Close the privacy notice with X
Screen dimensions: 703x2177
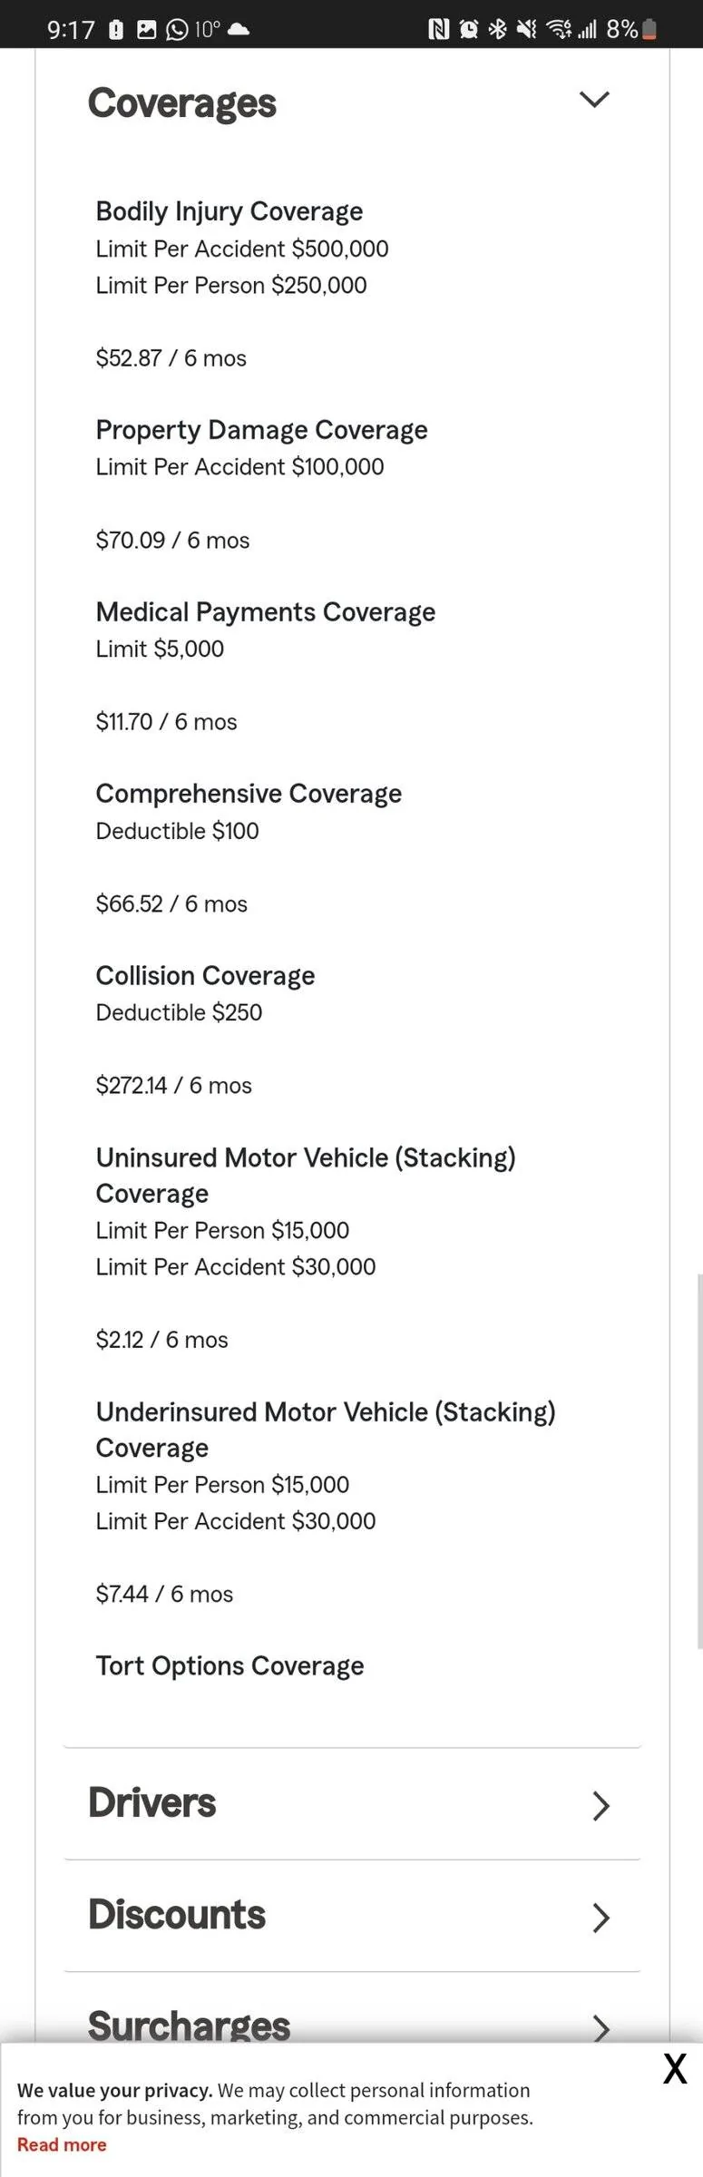pos(675,2069)
